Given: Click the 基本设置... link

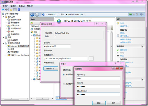Looking at the screenshot, I should (124, 36).
